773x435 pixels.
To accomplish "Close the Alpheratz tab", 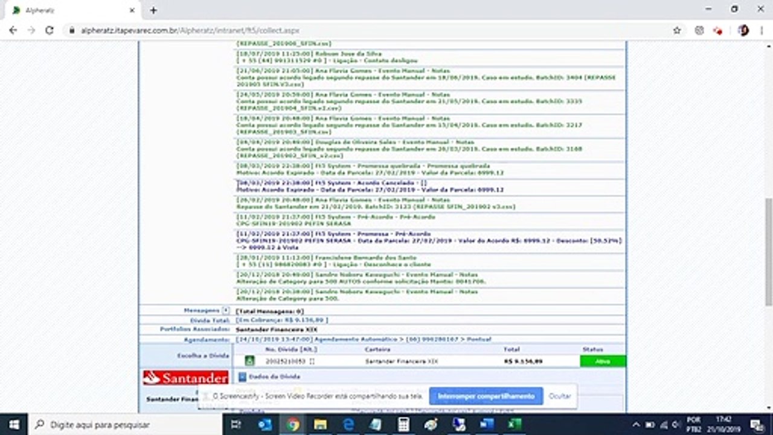I will [132, 10].
